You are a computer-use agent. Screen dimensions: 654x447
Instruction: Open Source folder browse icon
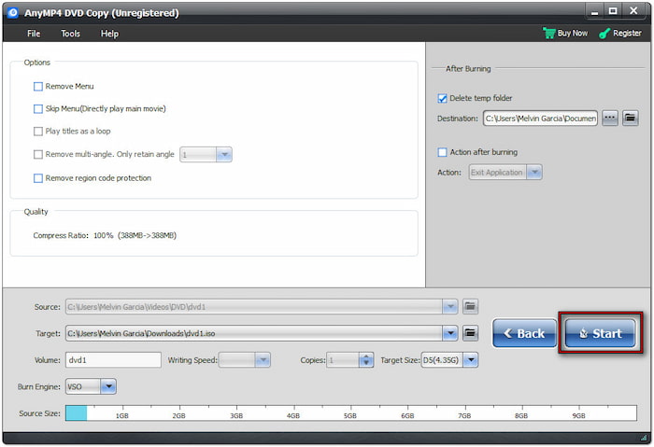pyautogui.click(x=471, y=306)
